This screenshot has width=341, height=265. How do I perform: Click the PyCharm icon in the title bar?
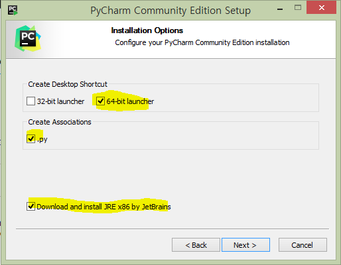coord(13,10)
